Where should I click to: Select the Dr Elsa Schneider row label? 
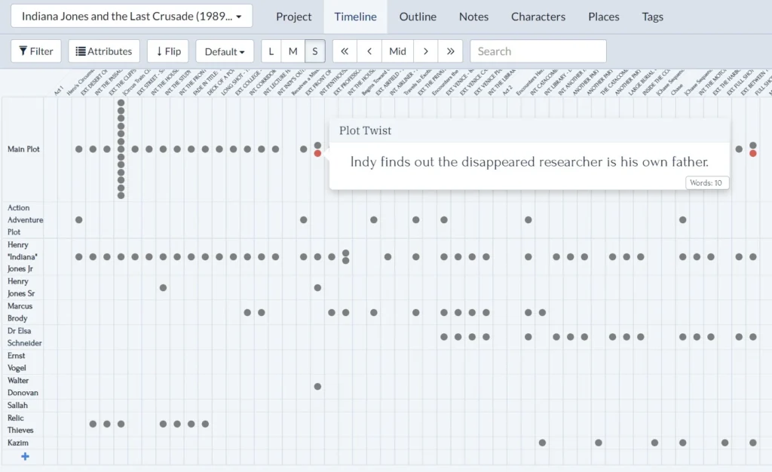click(25, 336)
